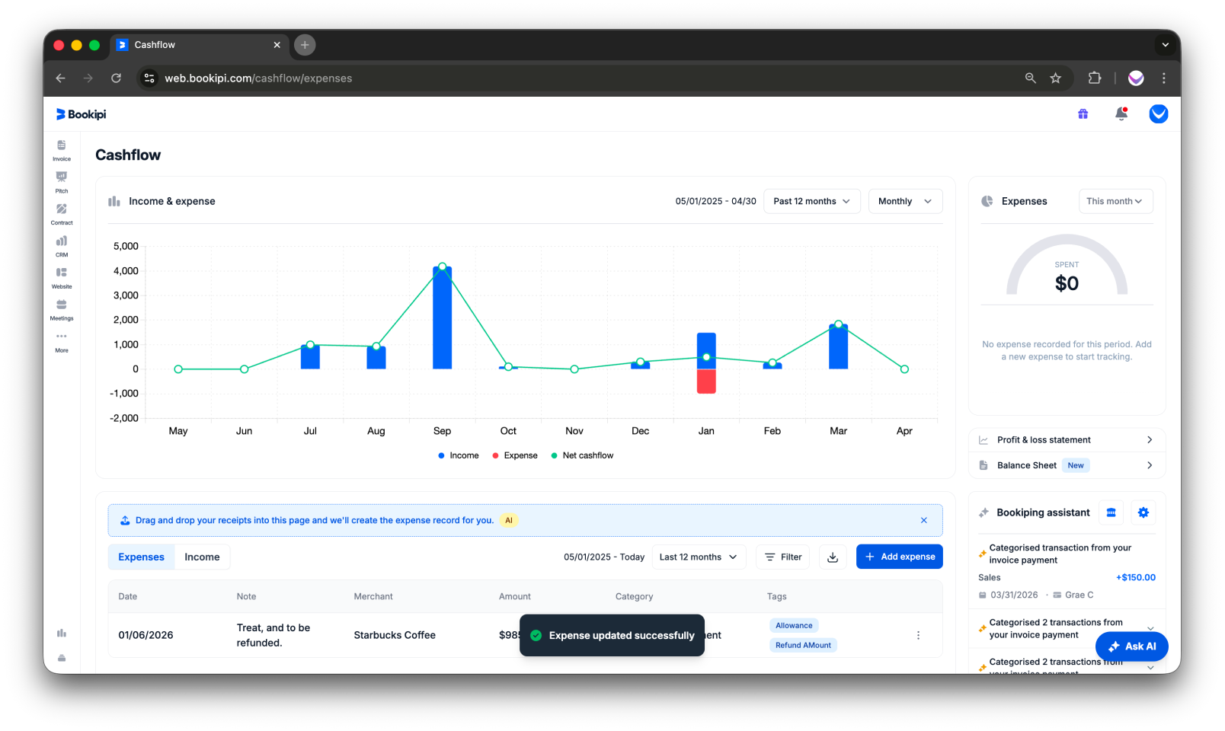Toggle the Income legend in the chart

coord(458,455)
